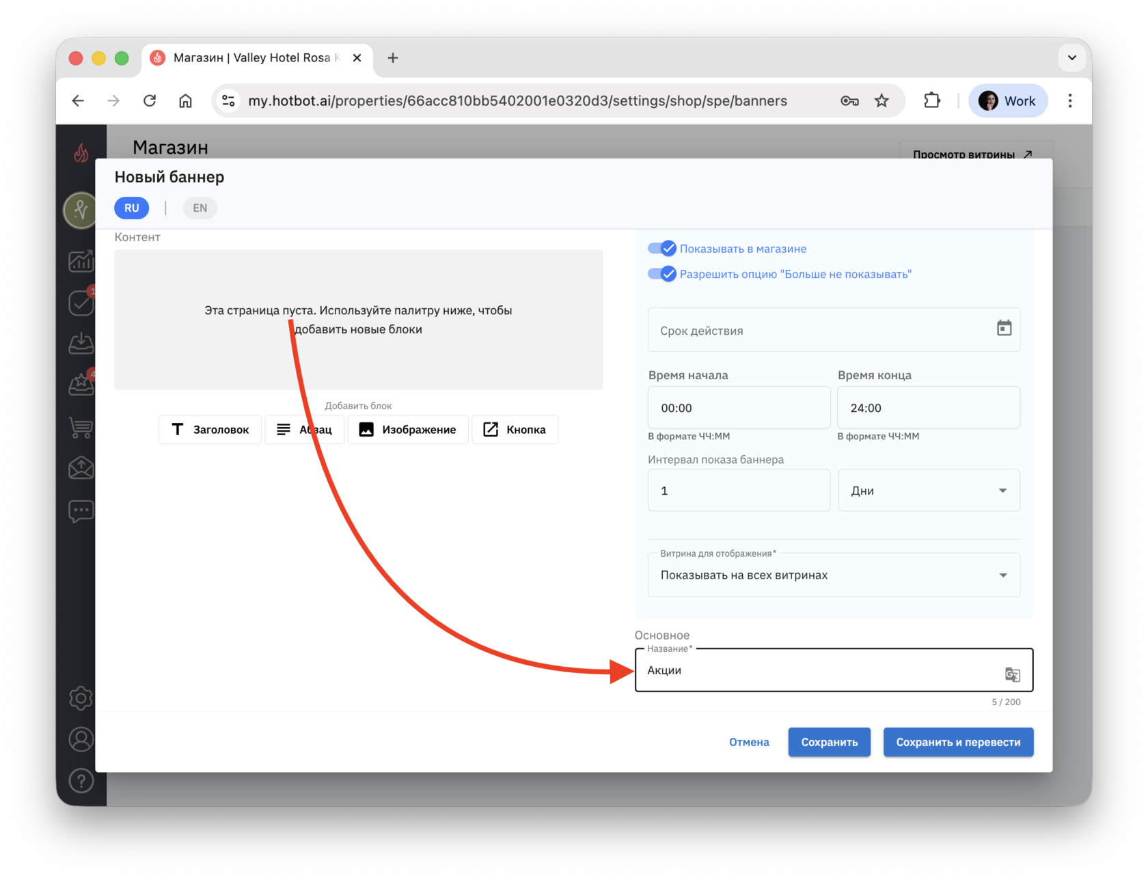This screenshot has height=880, width=1148.
Task: Click the Название input with Акции
Action: pyautogui.click(x=834, y=670)
